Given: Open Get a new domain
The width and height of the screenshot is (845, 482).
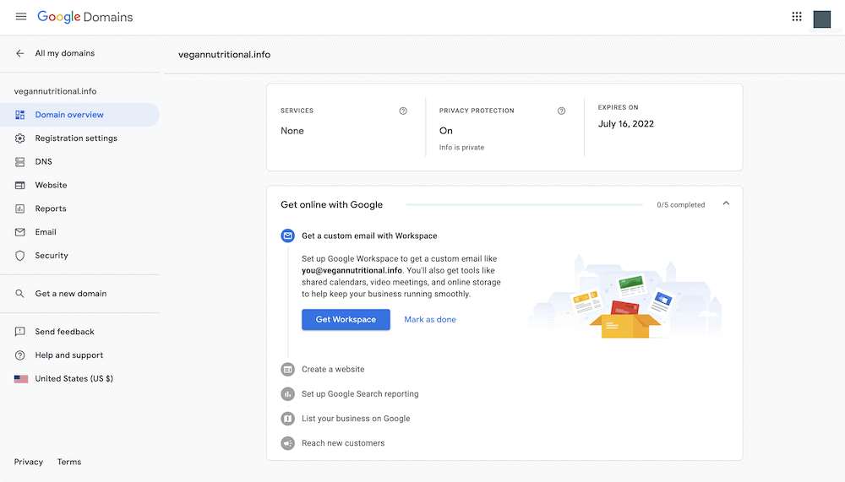Looking at the screenshot, I should pos(79,294).
